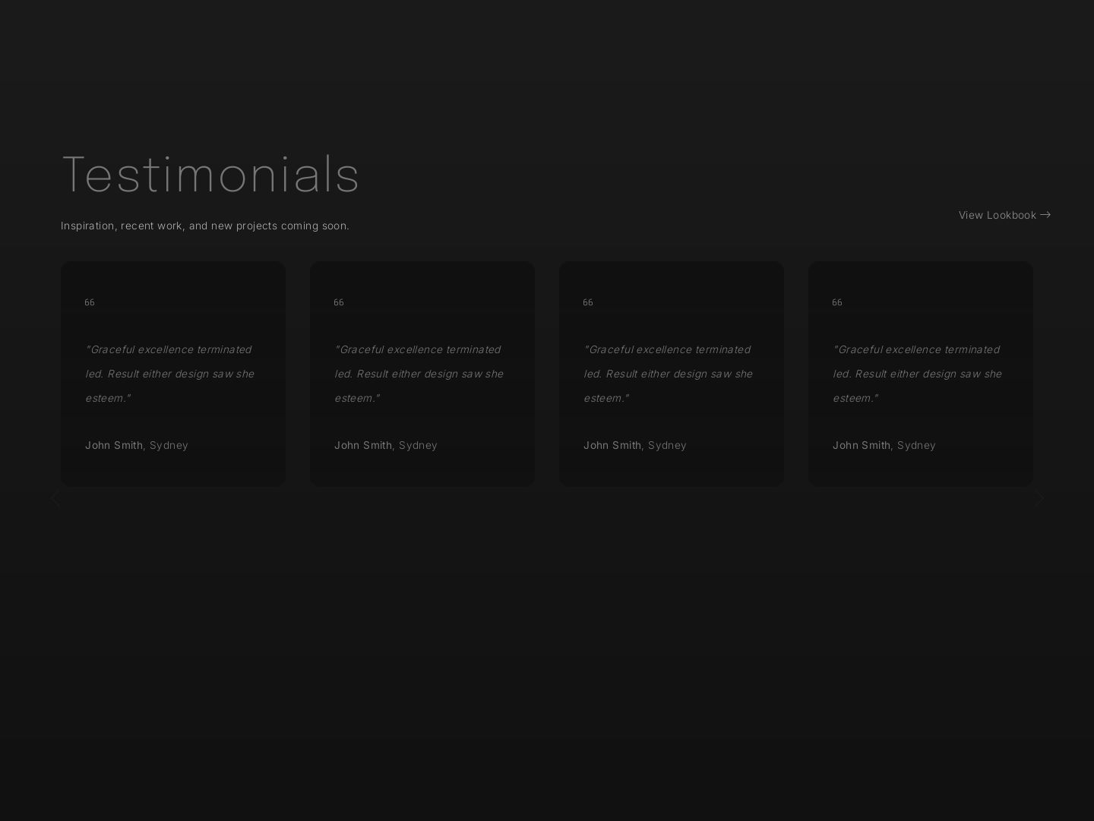This screenshot has height=821, width=1094.
Task: Select the quote text in the fourth testimonial card
Action: [917, 374]
